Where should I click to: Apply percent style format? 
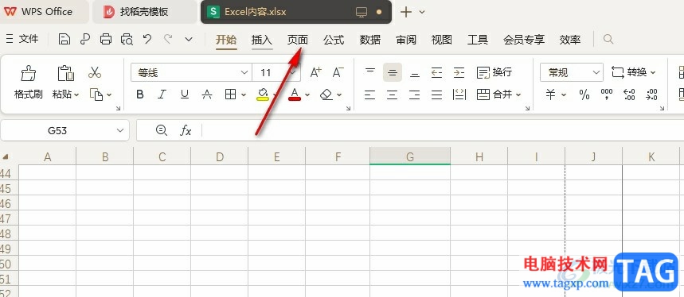pyautogui.click(x=584, y=94)
